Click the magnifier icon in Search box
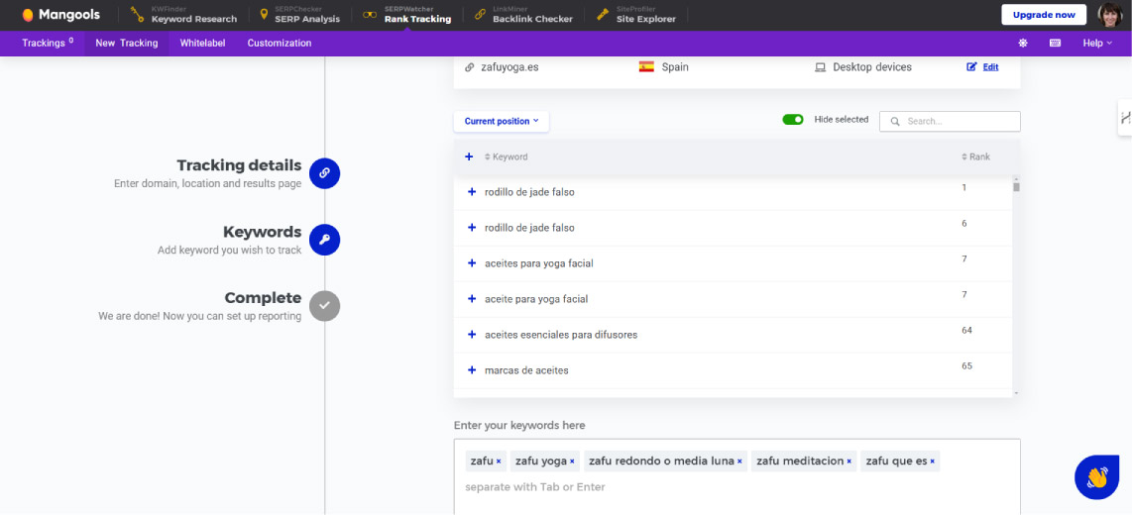 895,121
